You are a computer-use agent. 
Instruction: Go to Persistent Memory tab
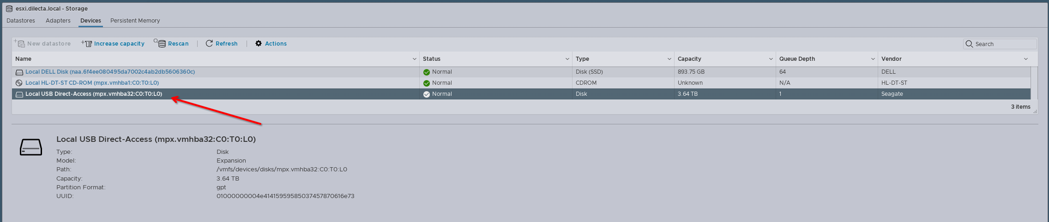135,21
